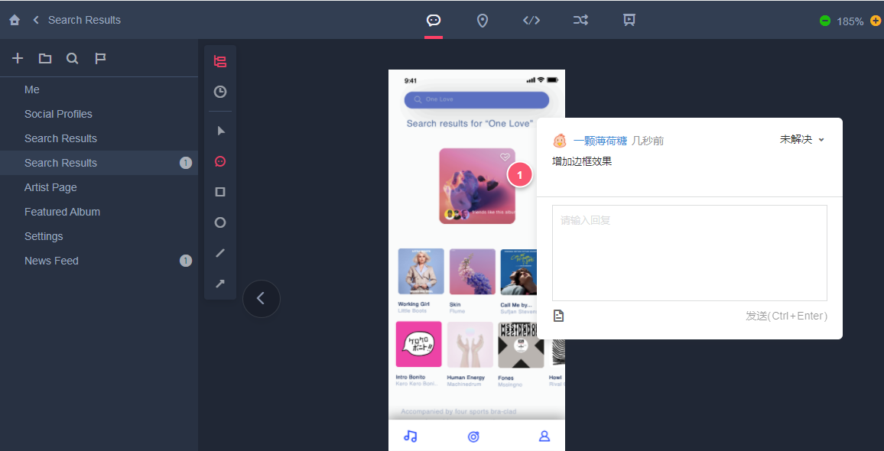This screenshot has height=451, width=884.
Task: Select the highlighted Search Results page
Action: coord(99,163)
